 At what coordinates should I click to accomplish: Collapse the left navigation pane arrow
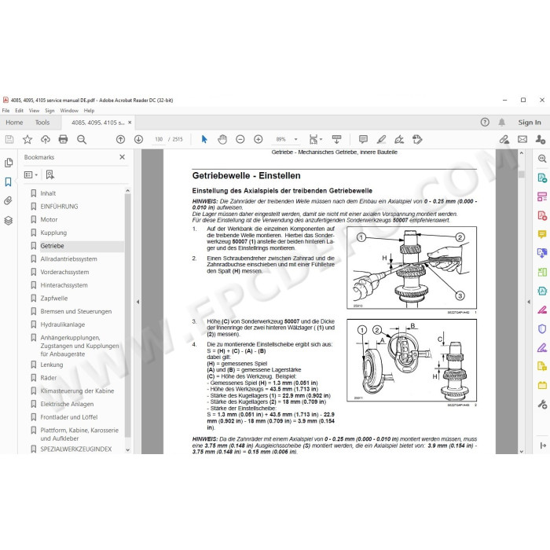137,302
